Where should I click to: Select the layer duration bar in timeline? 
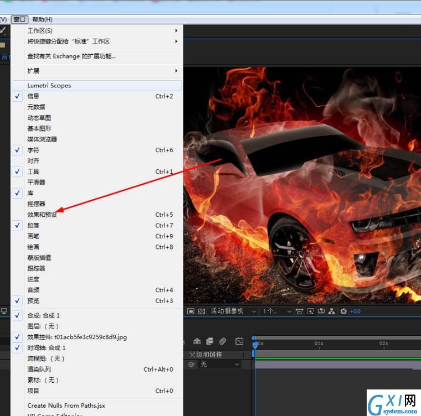tap(338, 364)
